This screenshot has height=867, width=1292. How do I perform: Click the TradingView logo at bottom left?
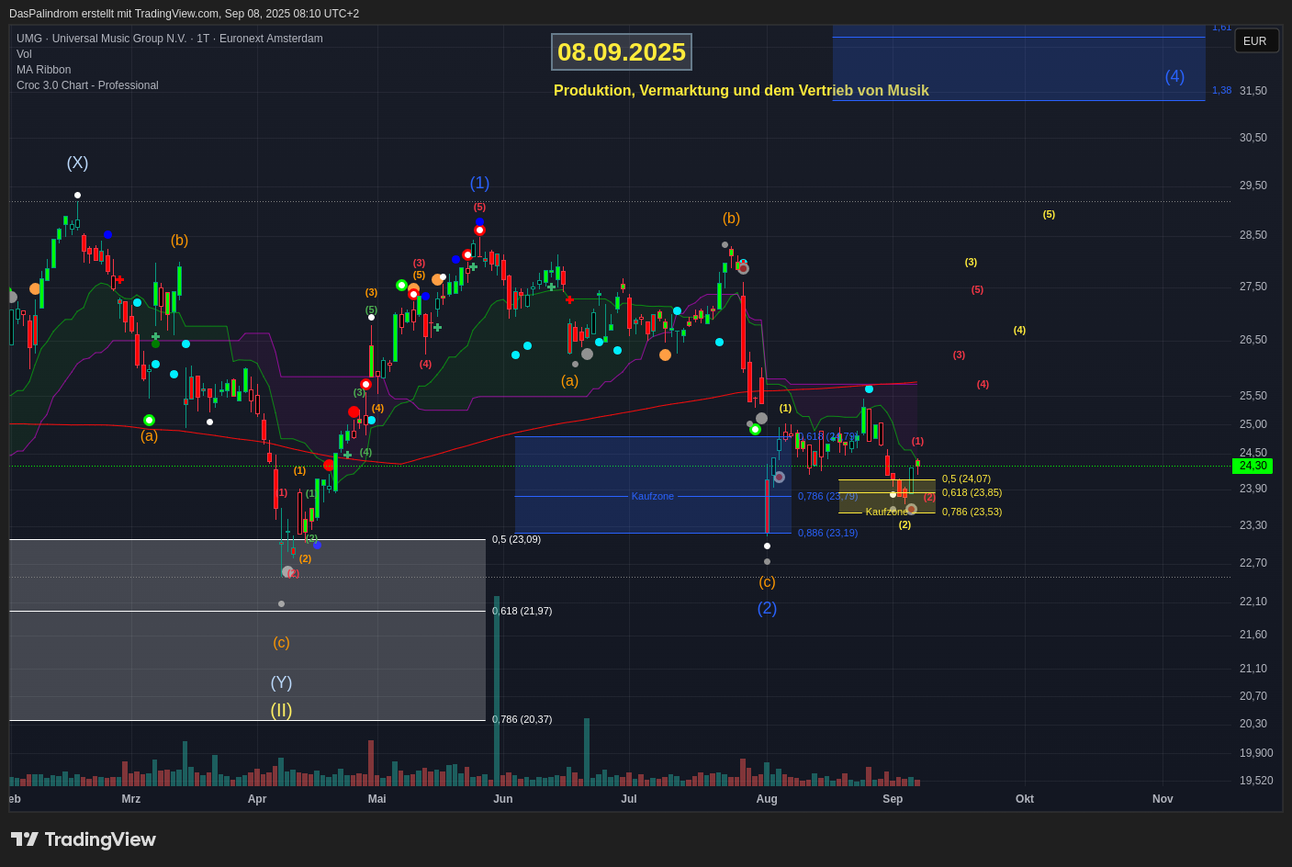click(x=84, y=839)
